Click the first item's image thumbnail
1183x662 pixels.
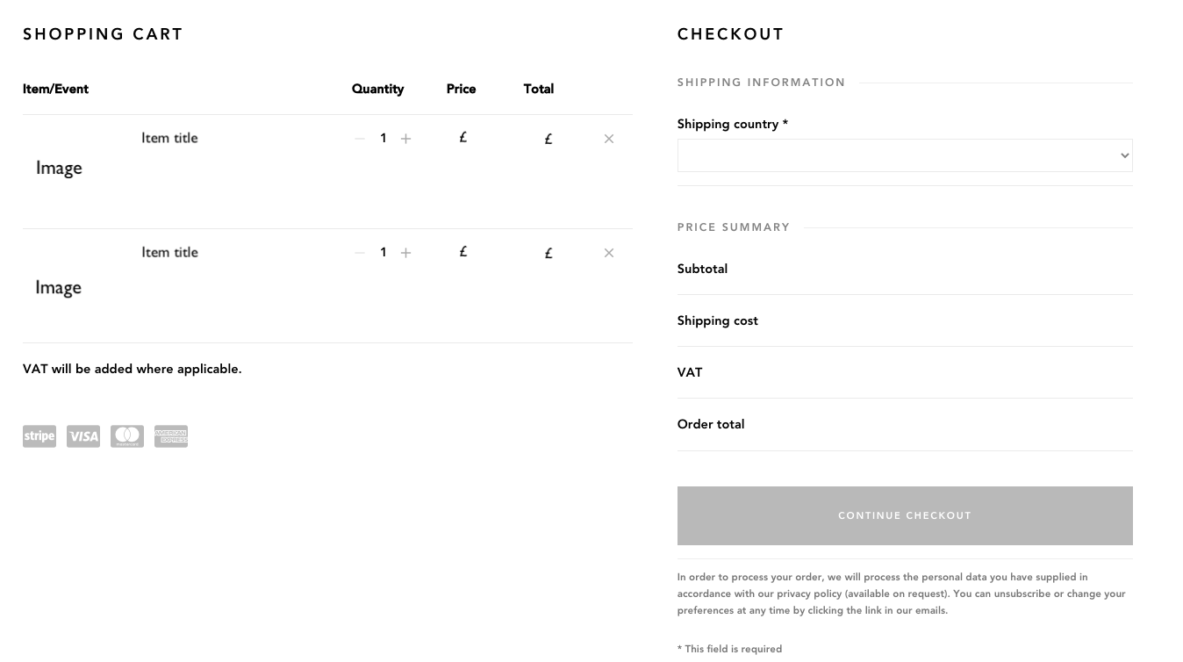coord(59,168)
